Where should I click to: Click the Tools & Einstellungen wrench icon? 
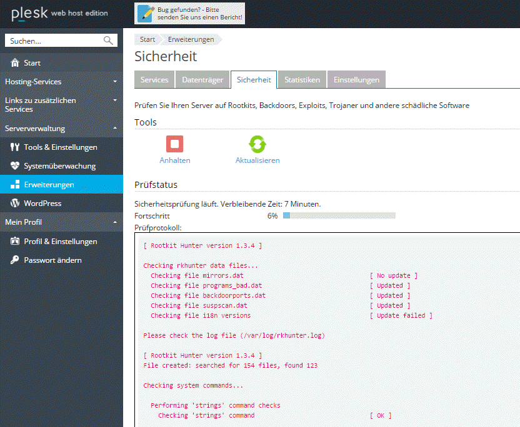coord(15,147)
